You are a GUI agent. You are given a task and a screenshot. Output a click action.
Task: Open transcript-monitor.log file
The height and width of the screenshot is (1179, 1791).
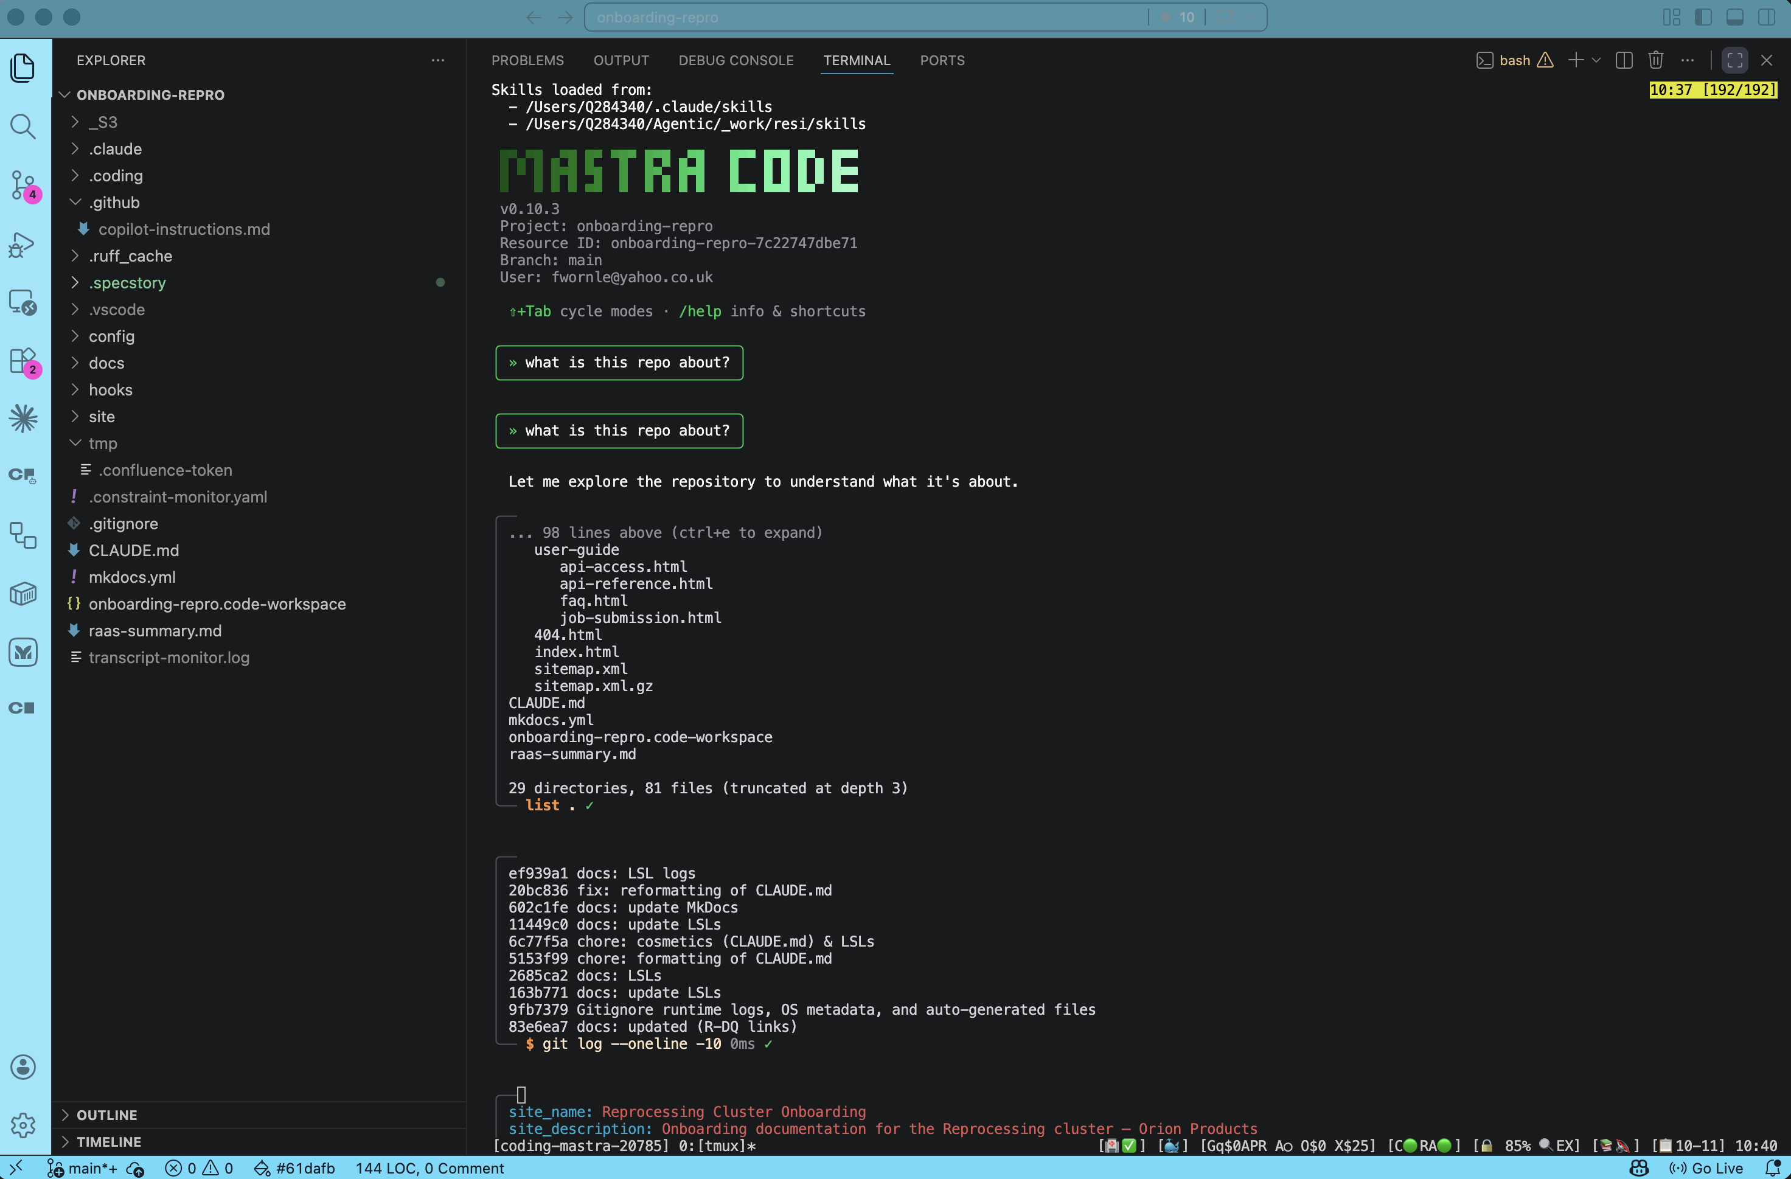click(x=259, y=658)
